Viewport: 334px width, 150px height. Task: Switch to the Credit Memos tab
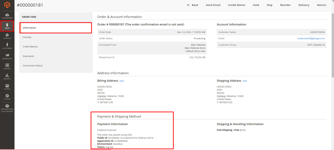(x=56, y=46)
